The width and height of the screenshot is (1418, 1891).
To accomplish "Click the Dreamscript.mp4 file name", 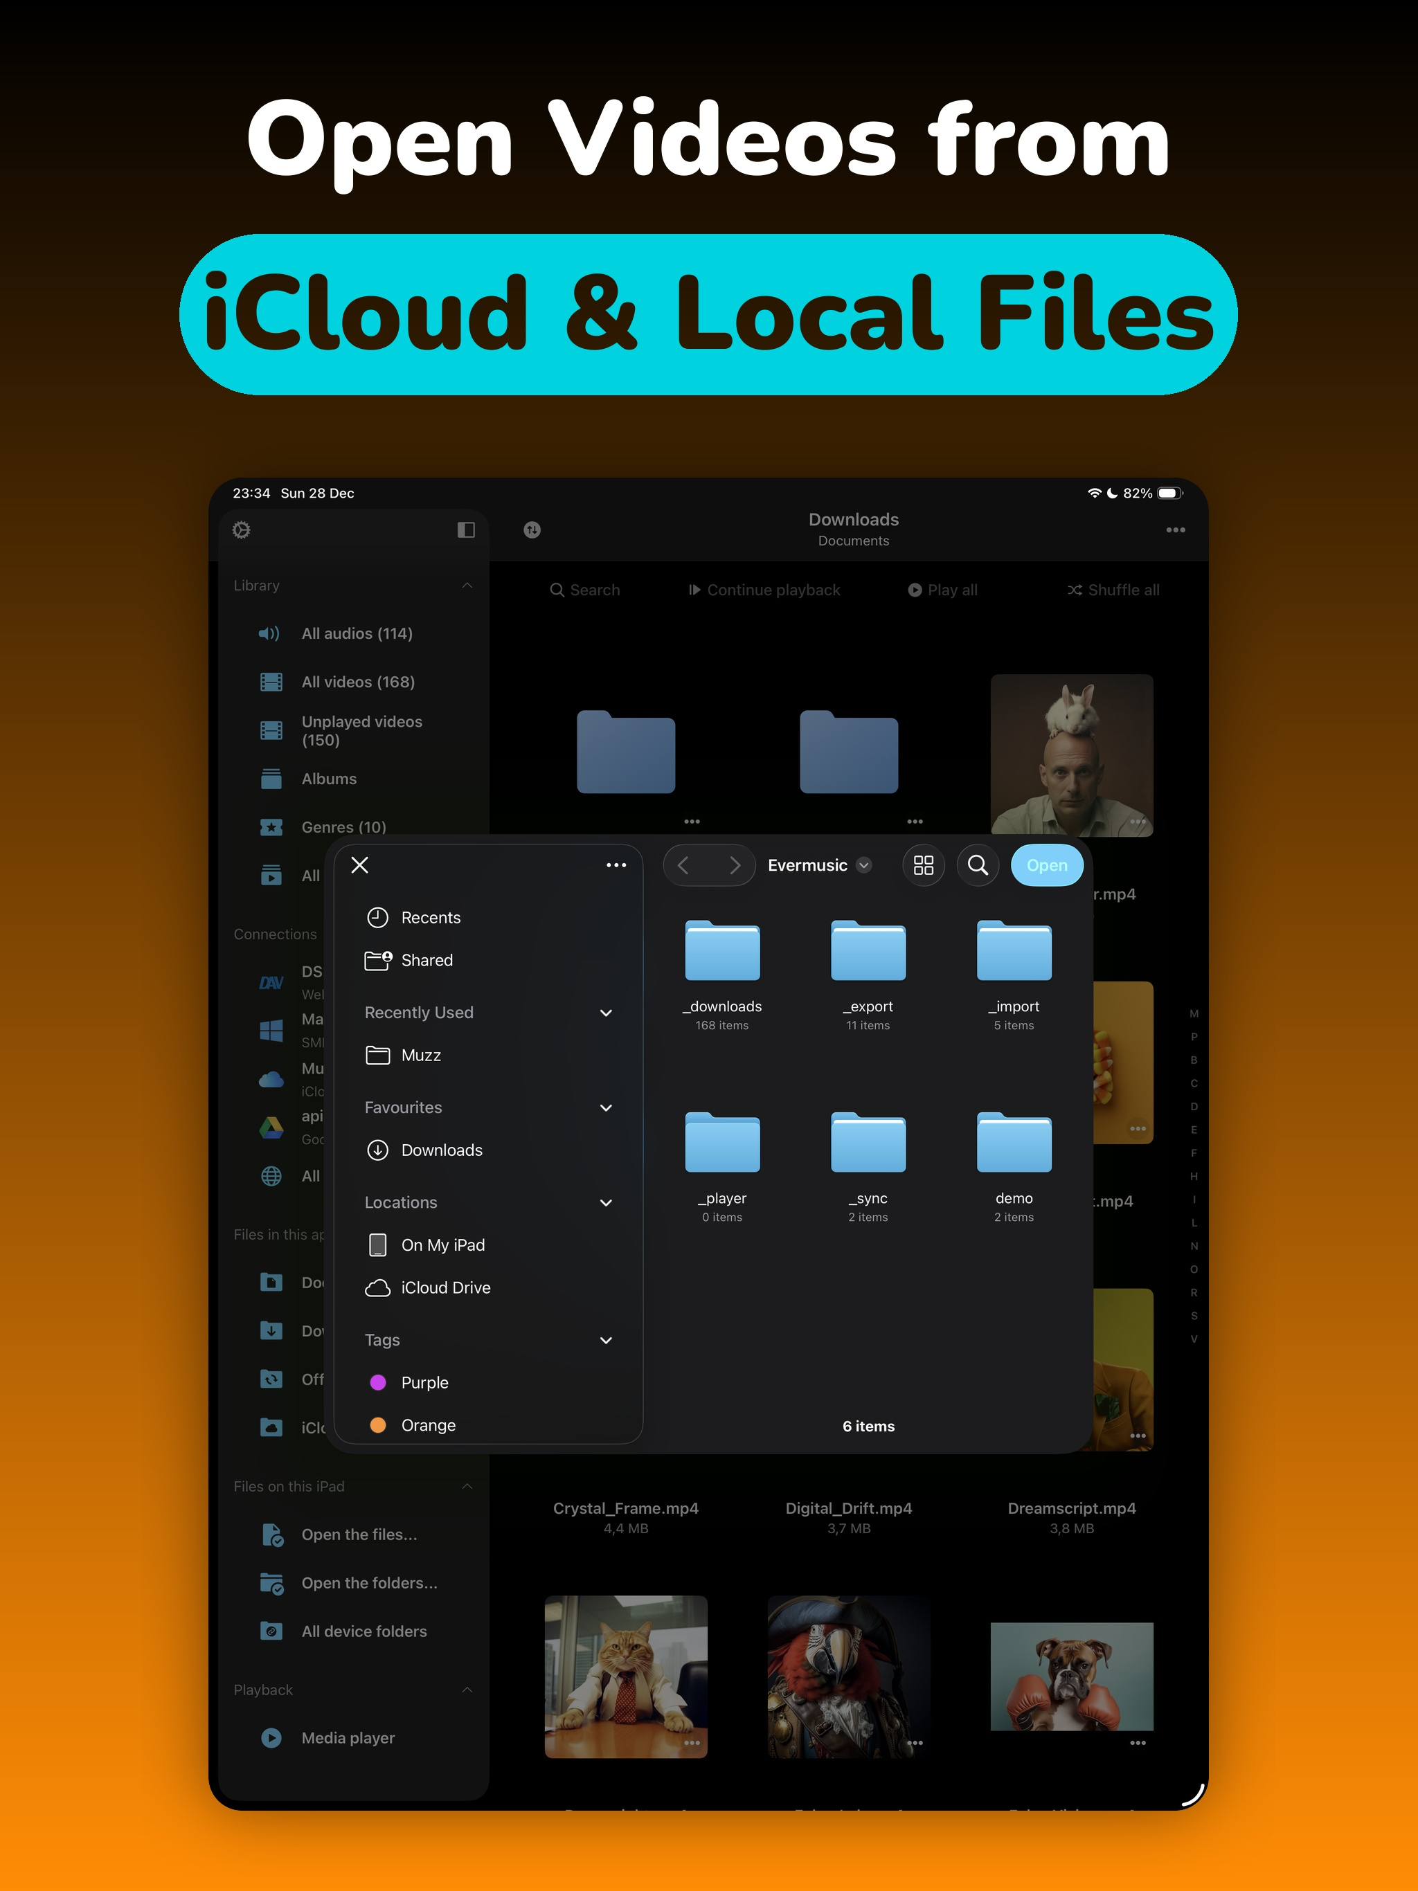I will click(x=1072, y=1509).
